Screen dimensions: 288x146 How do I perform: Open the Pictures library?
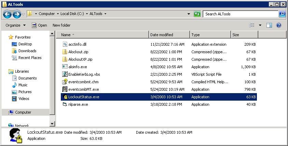pyautogui.click(x=22, y=92)
